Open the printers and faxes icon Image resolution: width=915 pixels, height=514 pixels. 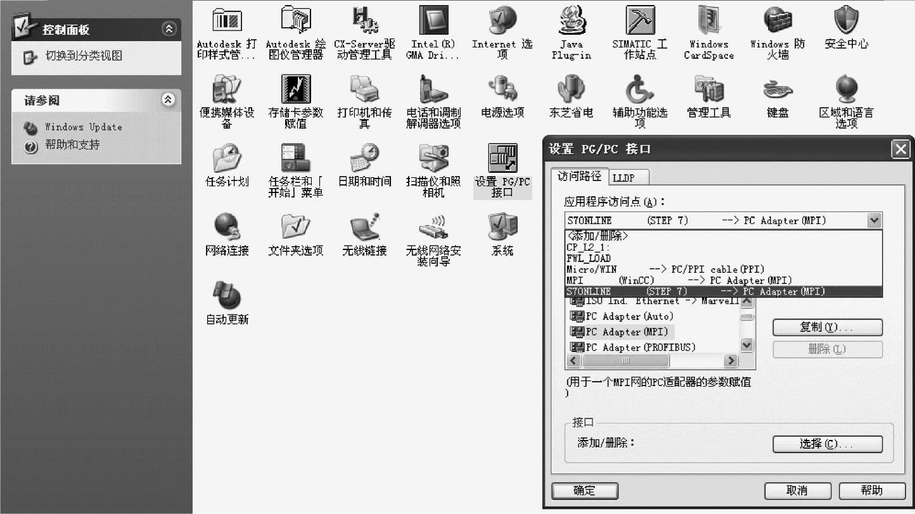click(364, 89)
